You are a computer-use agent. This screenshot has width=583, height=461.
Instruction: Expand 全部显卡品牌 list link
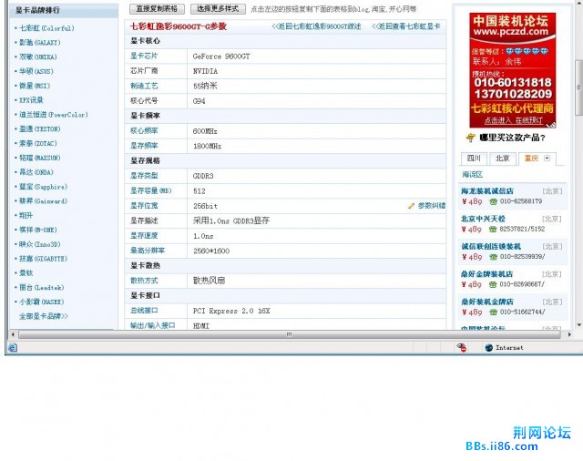(x=43, y=316)
